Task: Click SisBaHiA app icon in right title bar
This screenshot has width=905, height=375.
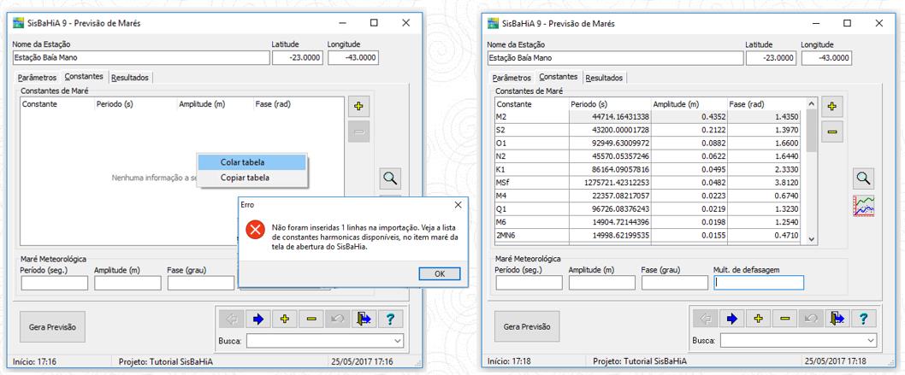Action: coord(493,23)
